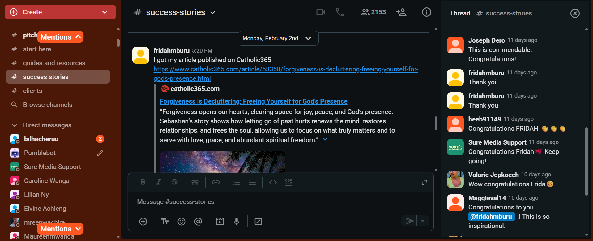Start an audio call with the phone icon
The height and width of the screenshot is (241, 593).
[x=340, y=12]
